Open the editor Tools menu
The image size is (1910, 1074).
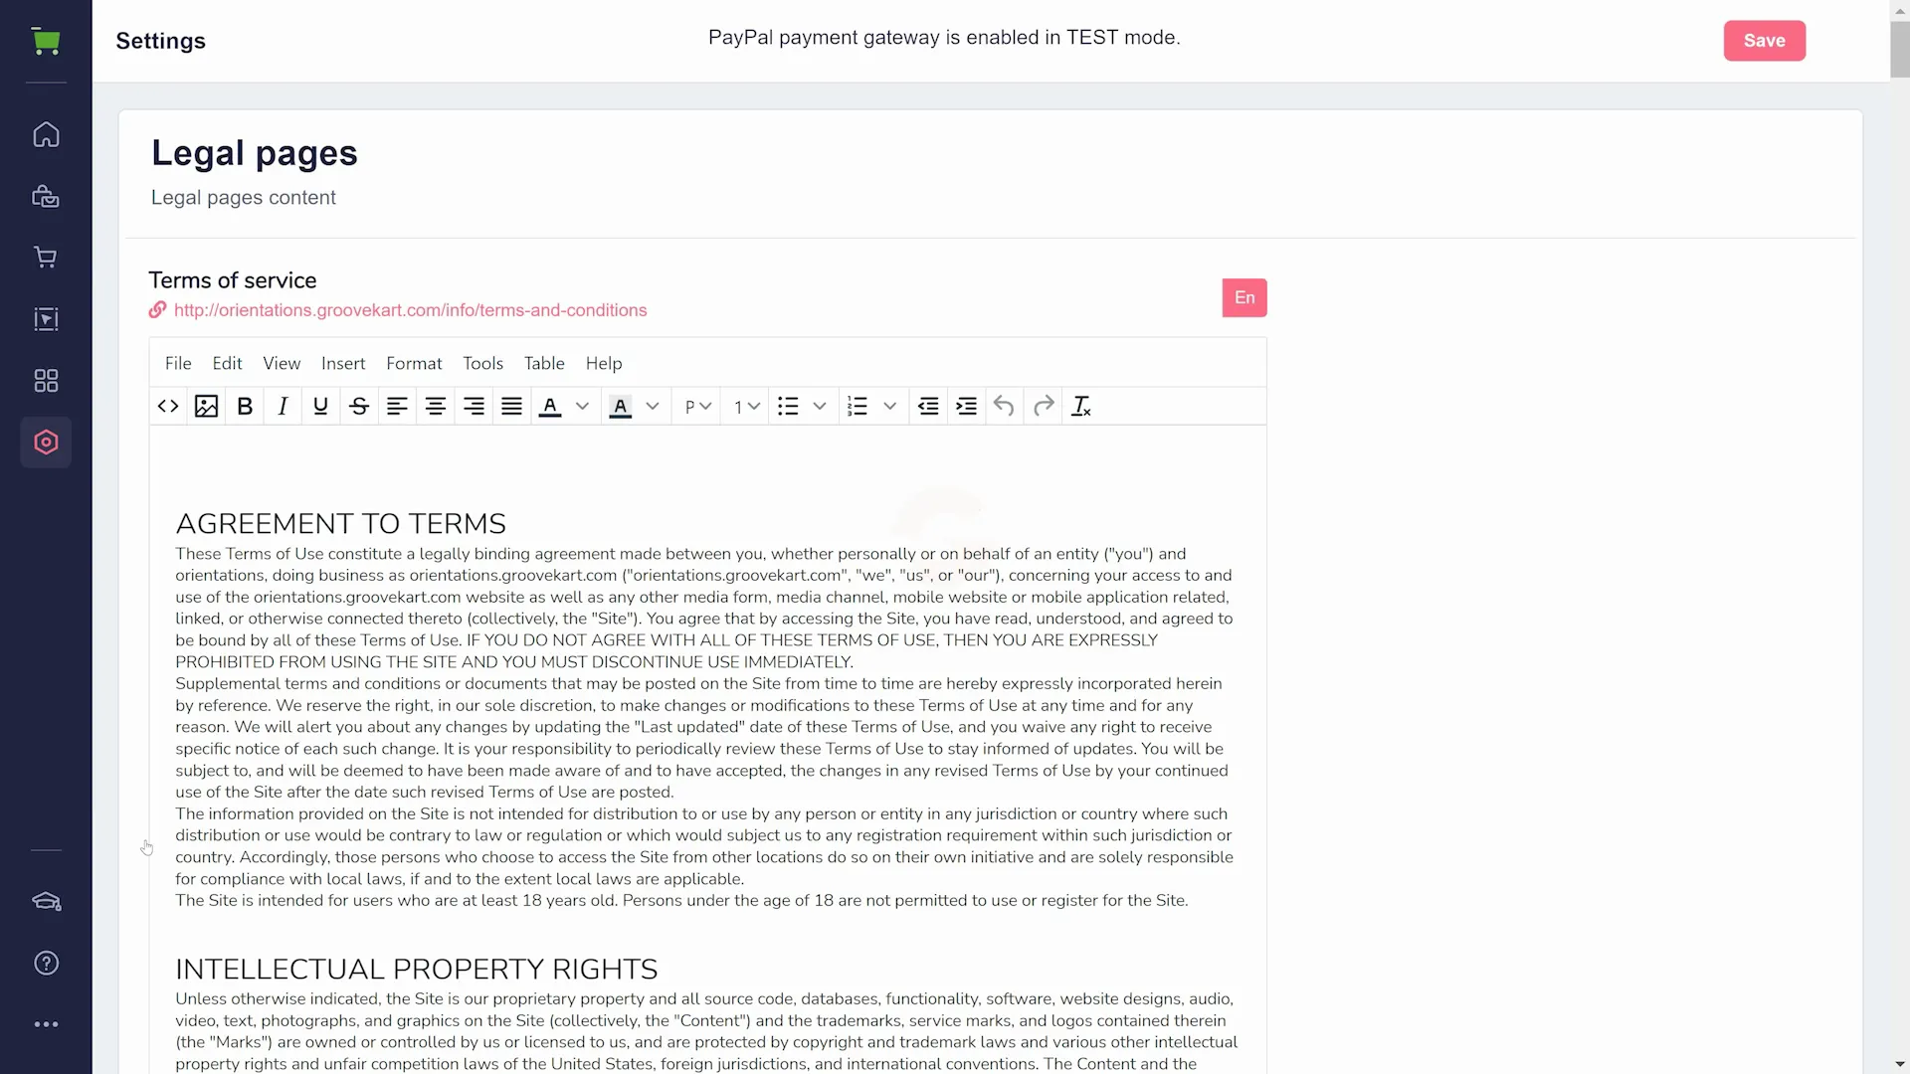point(482,363)
